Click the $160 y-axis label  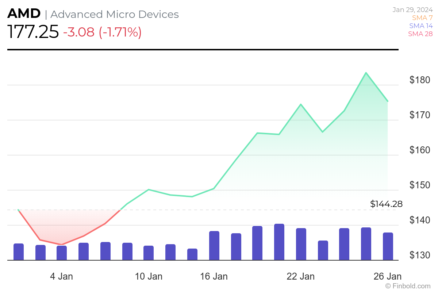point(420,150)
